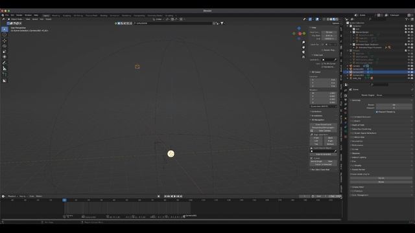Open the timeline Playback menu
Viewport: 415px width, 233px height.
pos(12,196)
